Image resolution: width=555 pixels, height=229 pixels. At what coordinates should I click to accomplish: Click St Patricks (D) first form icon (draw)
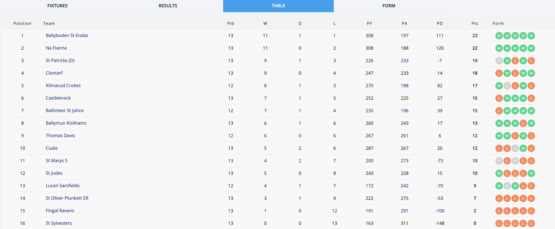[x=499, y=61]
